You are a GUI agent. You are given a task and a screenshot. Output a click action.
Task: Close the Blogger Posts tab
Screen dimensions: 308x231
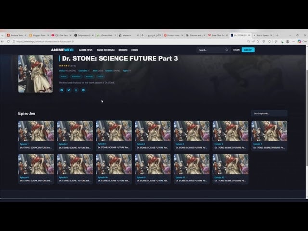48,35
